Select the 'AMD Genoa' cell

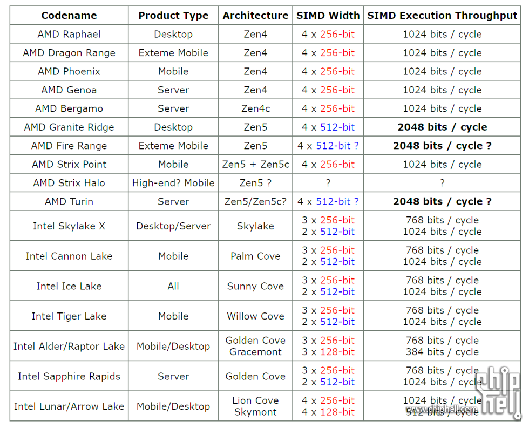coord(69,90)
